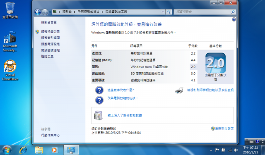Open the taskbar clock and date
Viewport: 265px width, 155px height.
[251, 150]
